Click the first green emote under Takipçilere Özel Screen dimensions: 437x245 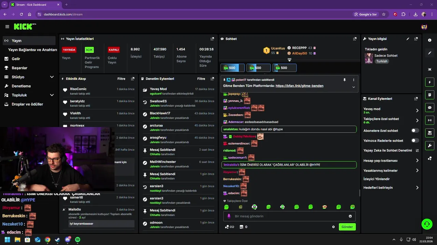226,207
